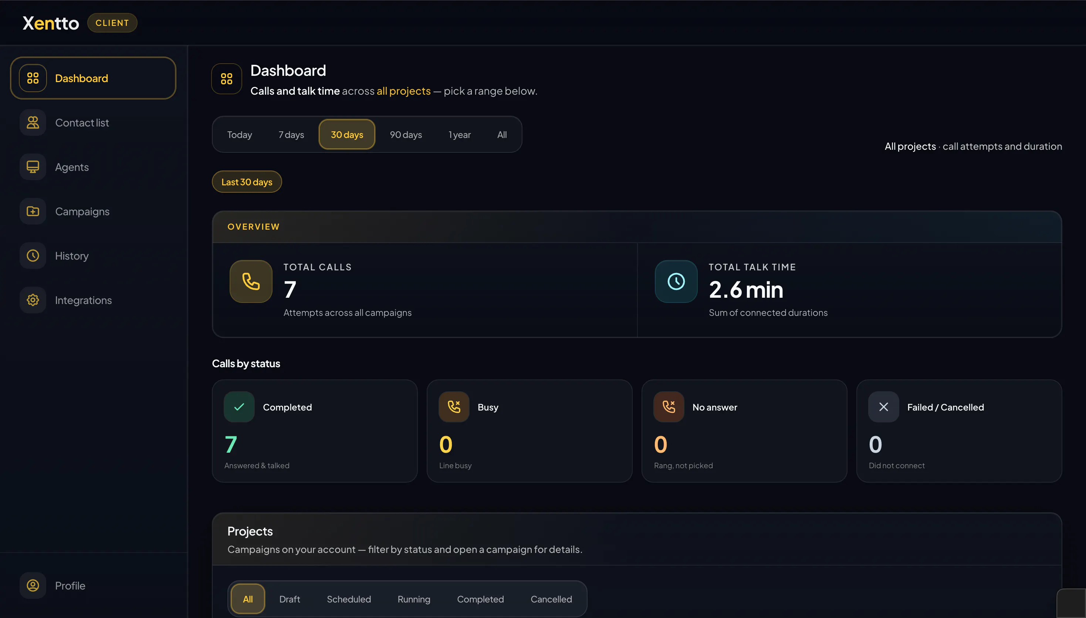The image size is (1086, 618).
Task: Click 'Sum of connected durations' text
Action: [768, 313]
